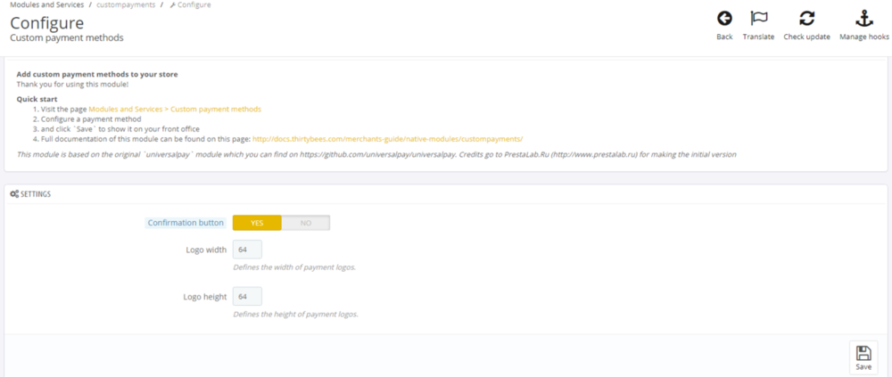Set Confirmation button to NO
Image resolution: width=892 pixels, height=377 pixels.
[306, 223]
